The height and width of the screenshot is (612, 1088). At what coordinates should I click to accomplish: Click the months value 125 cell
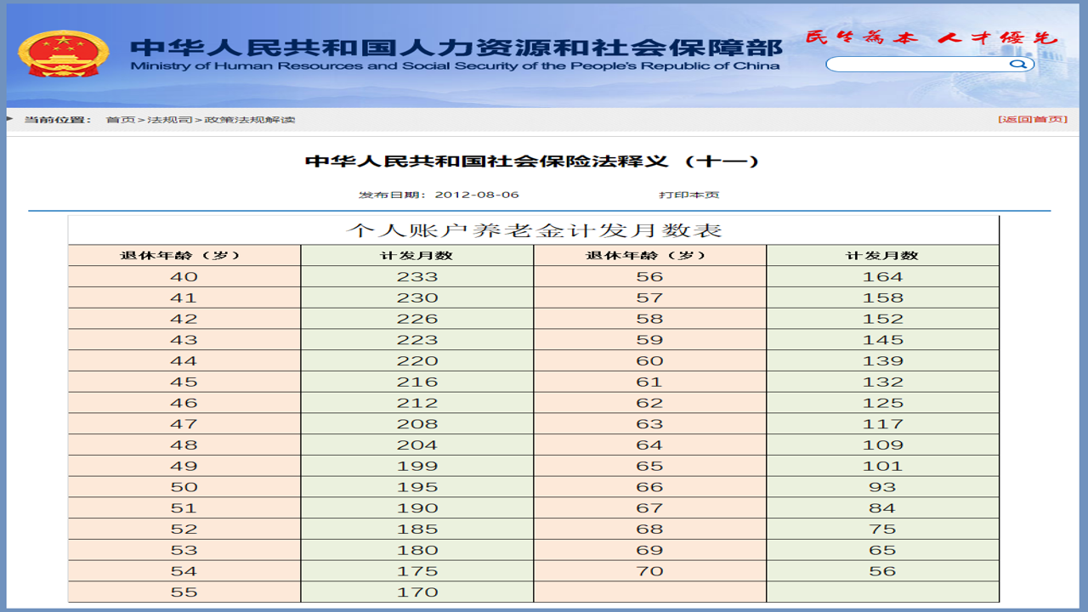tap(883, 403)
